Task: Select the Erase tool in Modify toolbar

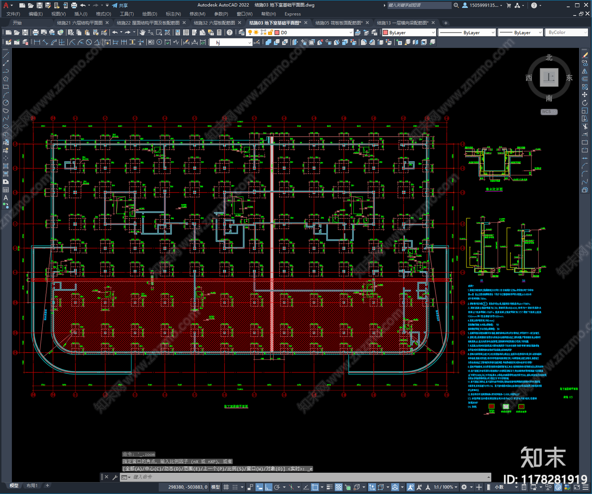Action: tap(585, 55)
